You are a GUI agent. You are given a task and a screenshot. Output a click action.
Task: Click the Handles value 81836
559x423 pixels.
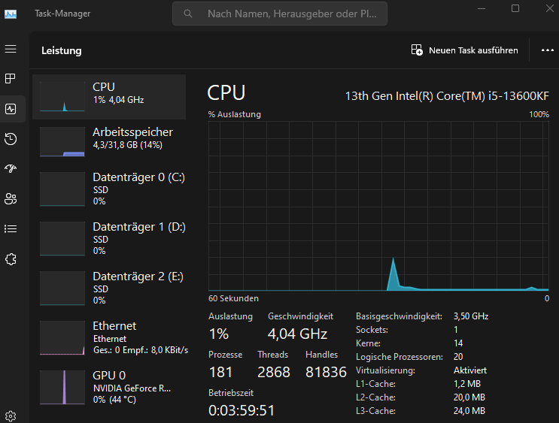coord(326,372)
